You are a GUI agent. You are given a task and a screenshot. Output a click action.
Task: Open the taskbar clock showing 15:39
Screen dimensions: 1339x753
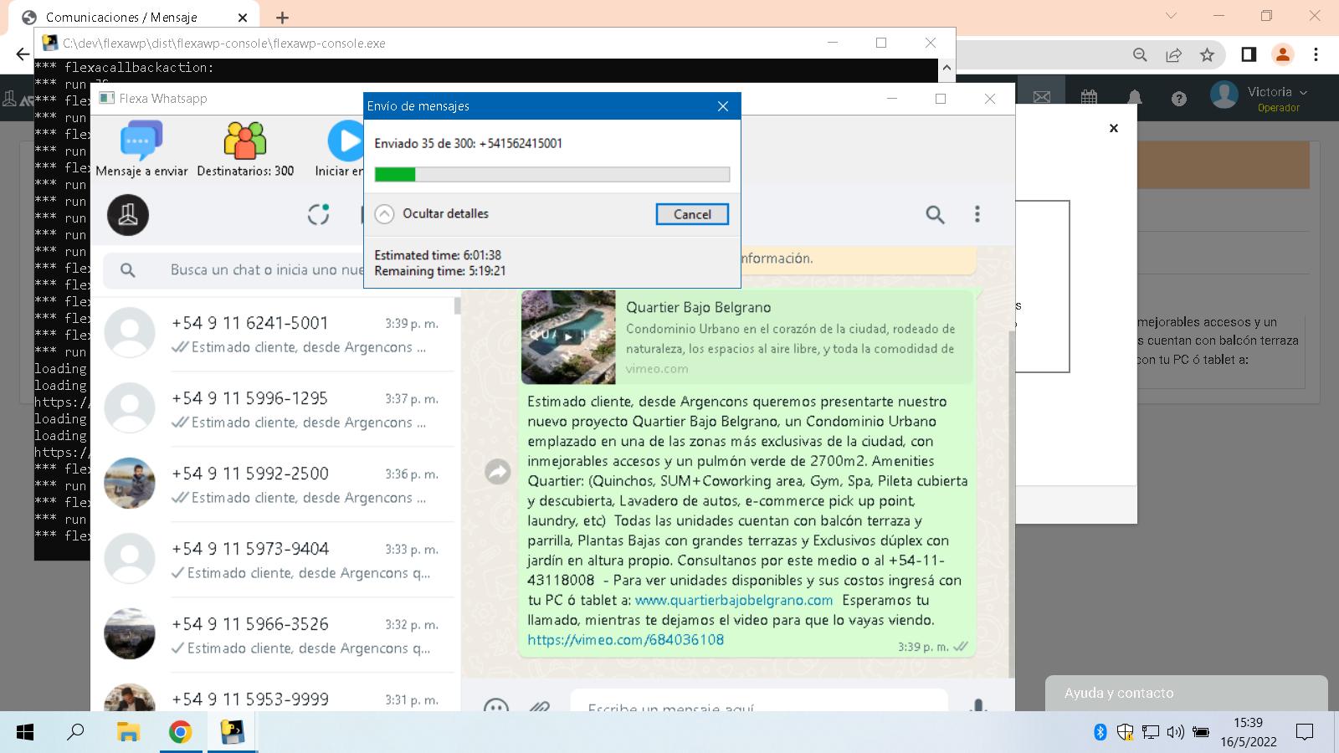tap(1248, 732)
